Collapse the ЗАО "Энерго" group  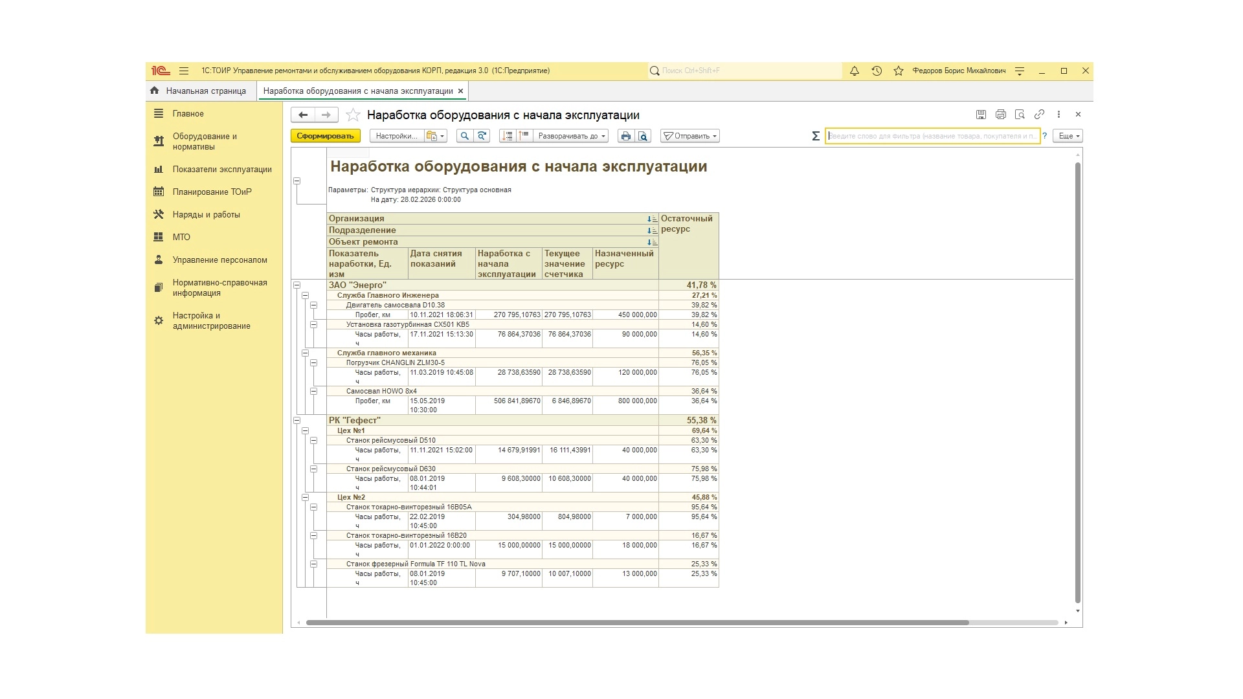297,285
